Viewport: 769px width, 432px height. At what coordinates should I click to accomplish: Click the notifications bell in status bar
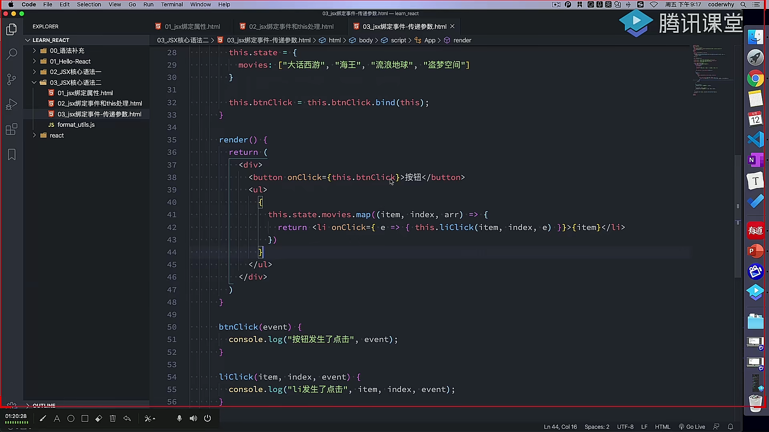(x=731, y=427)
